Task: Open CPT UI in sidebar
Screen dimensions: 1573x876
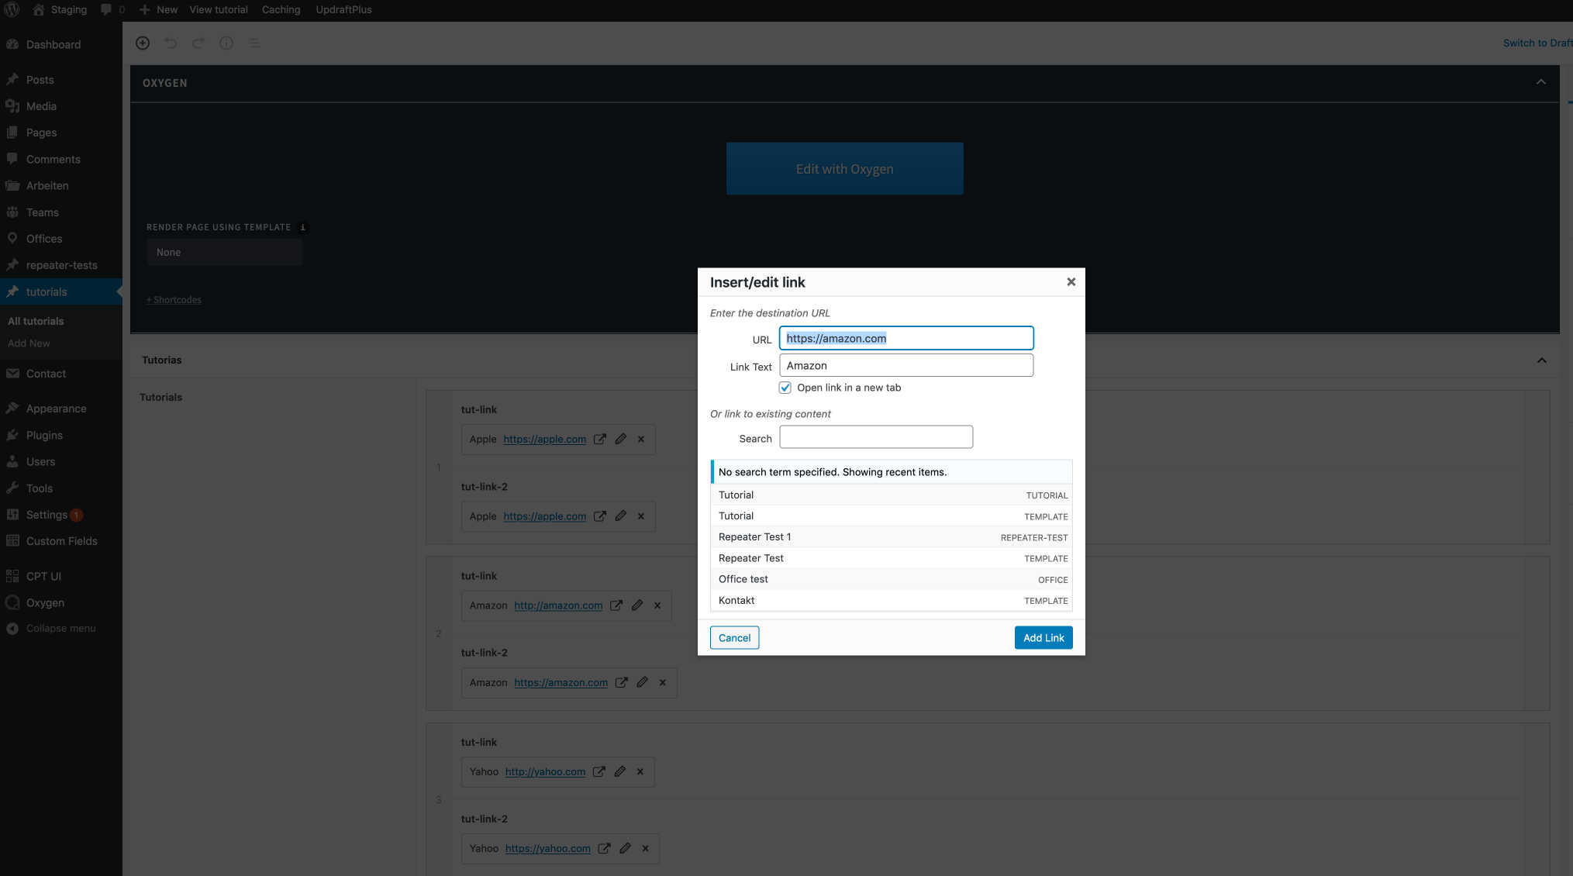Action: click(61, 577)
